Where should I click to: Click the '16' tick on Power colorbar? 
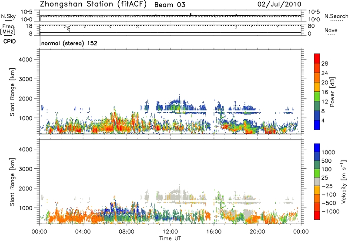(x=325, y=92)
